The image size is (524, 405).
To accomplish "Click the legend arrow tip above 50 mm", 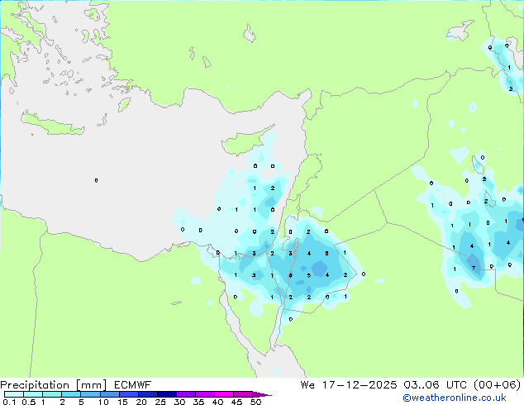I will click(262, 394).
